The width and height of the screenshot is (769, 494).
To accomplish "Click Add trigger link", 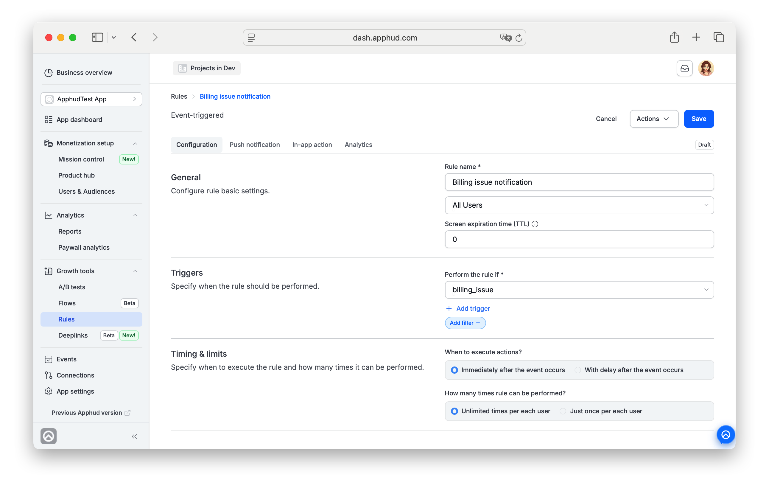I will (468, 309).
